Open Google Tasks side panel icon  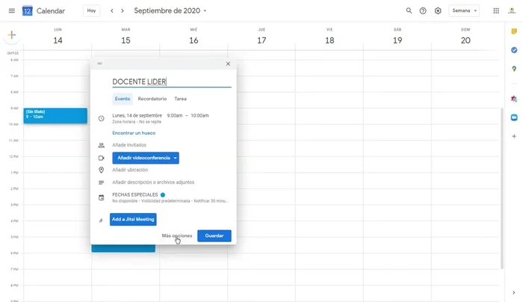pyautogui.click(x=514, y=50)
